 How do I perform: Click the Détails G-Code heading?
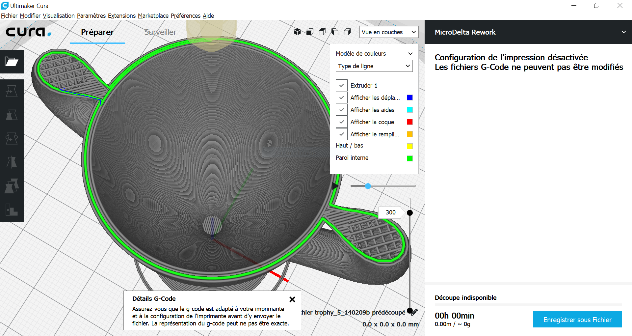154,299
